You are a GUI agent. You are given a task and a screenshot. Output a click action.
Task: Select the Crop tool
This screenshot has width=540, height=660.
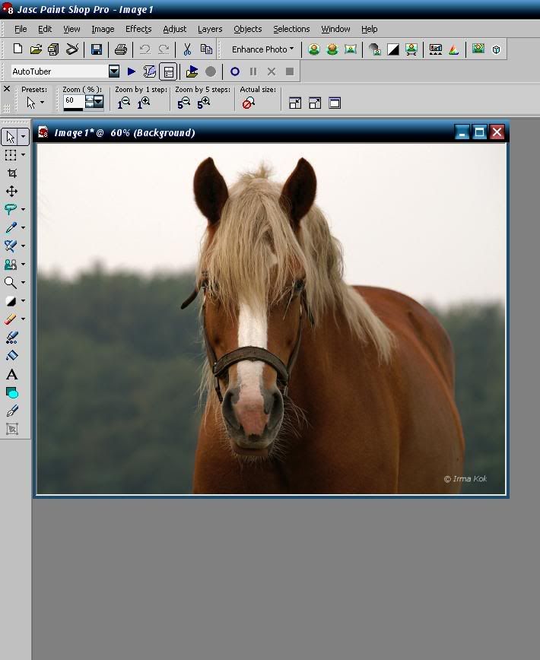pyautogui.click(x=11, y=173)
